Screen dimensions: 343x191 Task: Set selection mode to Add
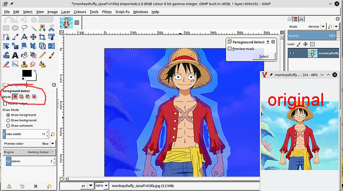point(22,97)
